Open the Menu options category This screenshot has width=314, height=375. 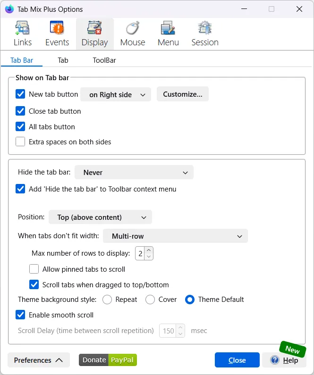click(168, 33)
